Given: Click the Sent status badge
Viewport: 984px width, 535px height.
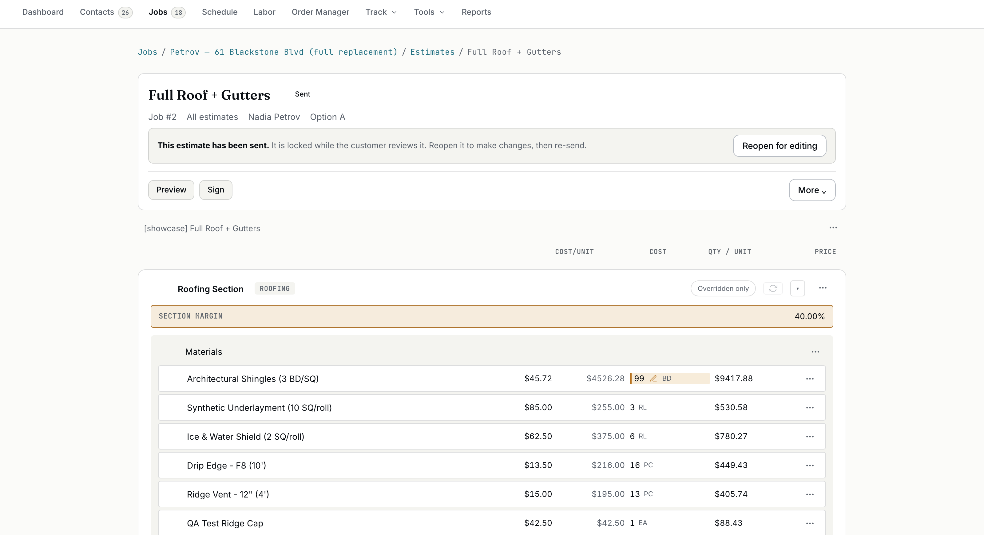Looking at the screenshot, I should (303, 94).
